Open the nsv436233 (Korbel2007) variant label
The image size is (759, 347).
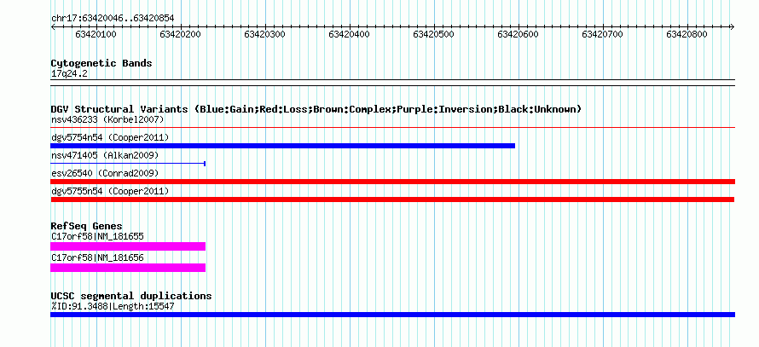pos(107,119)
